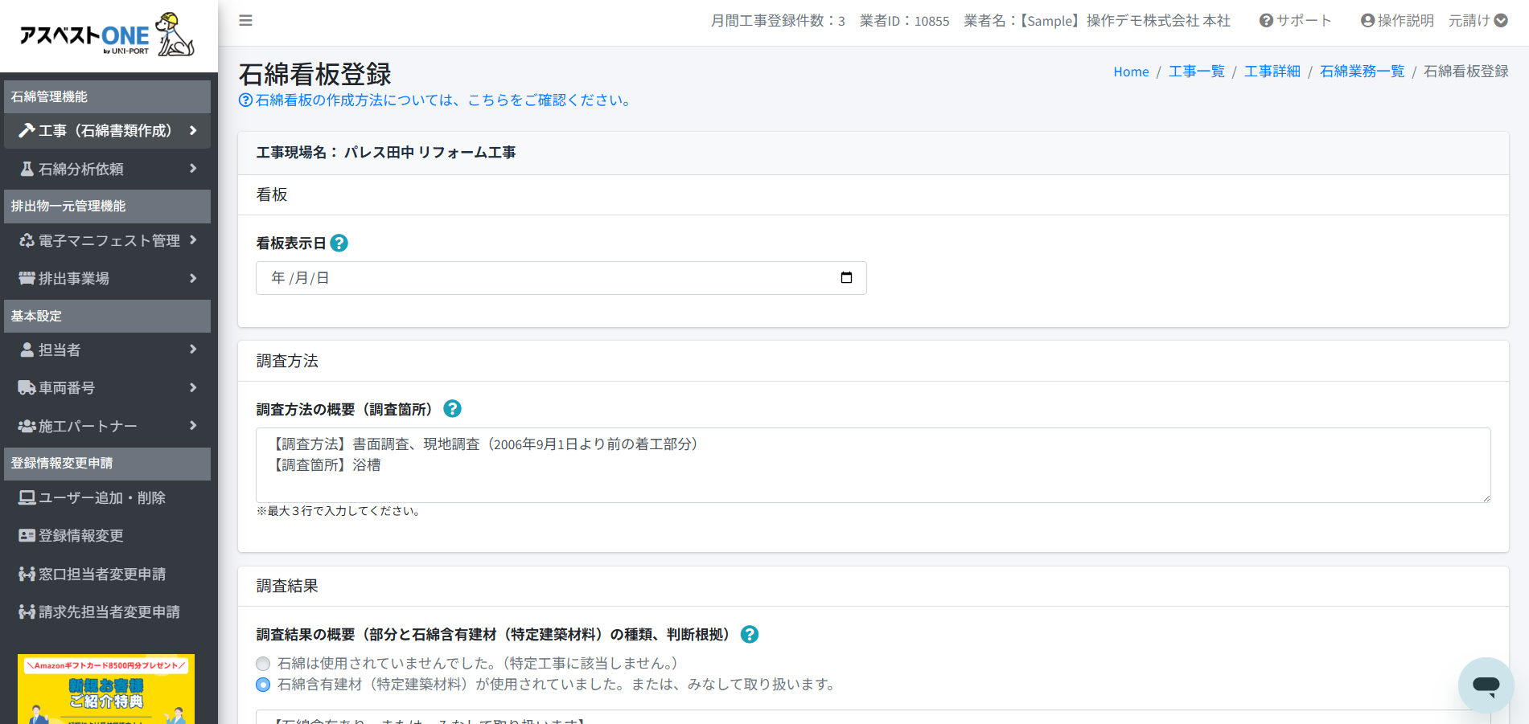Go to 工事一覧 via breadcrumb link
The height and width of the screenshot is (724, 1529).
[1196, 72]
